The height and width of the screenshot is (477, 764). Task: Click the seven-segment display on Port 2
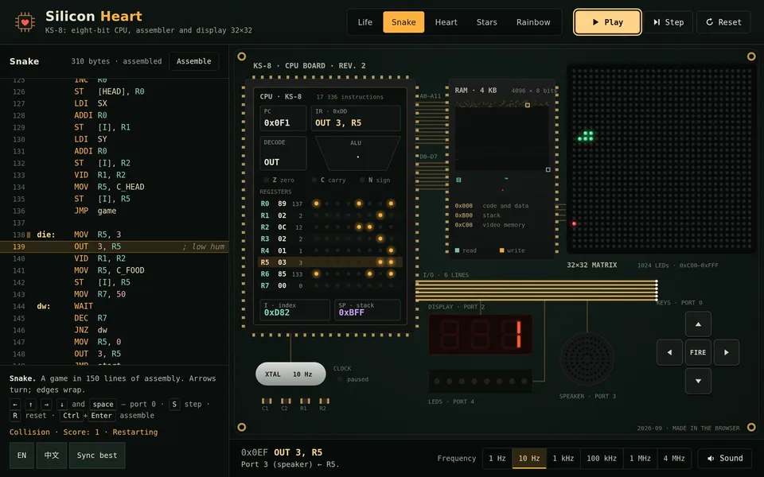pyautogui.click(x=481, y=335)
